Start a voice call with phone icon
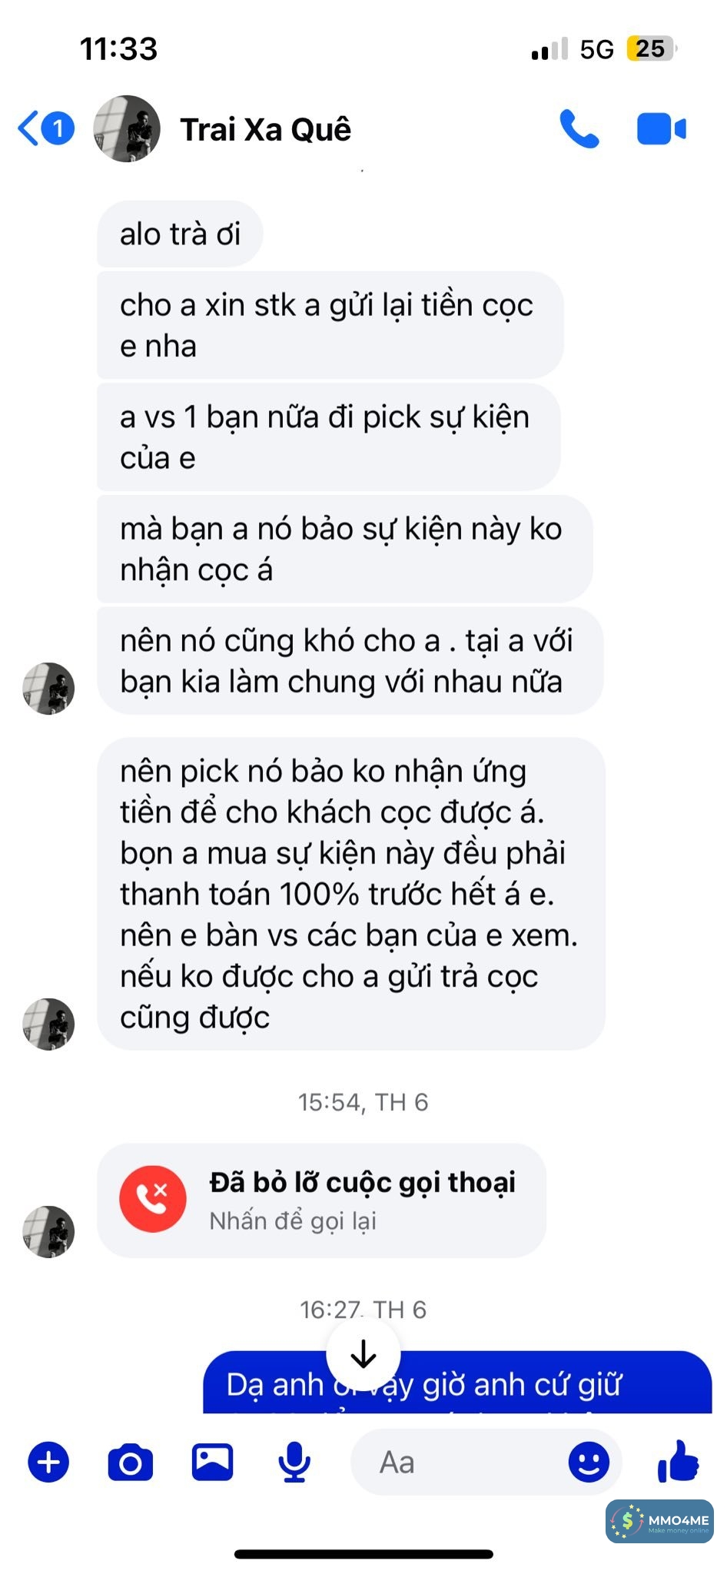The height and width of the screenshot is (1574, 727). coord(579,129)
